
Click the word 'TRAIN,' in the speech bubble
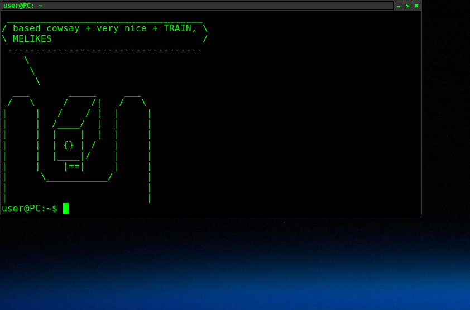[x=180, y=28]
